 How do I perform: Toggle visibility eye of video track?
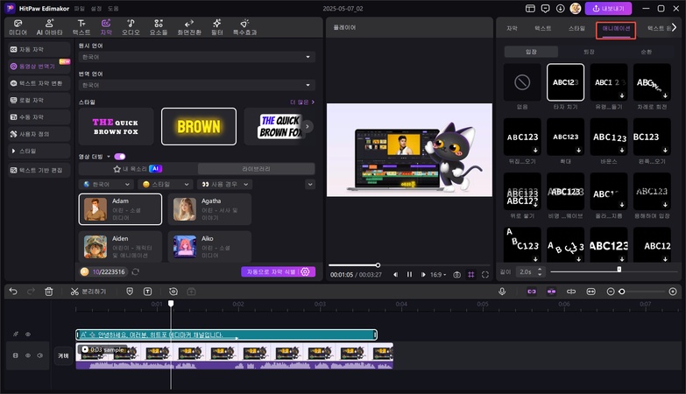[x=28, y=355]
